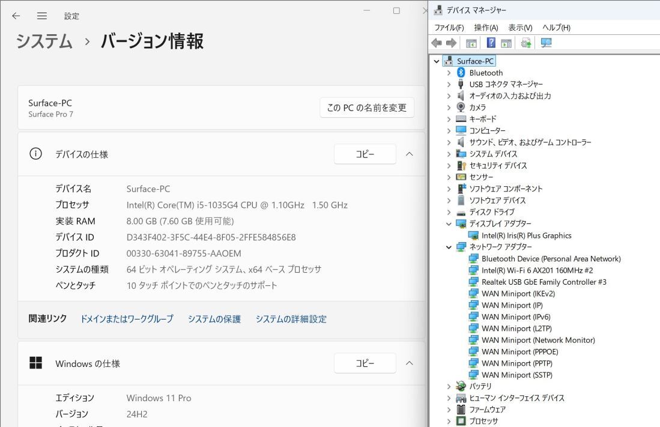Open Advanced system settings link
Viewport: 660px width, 427px height.
point(291,319)
